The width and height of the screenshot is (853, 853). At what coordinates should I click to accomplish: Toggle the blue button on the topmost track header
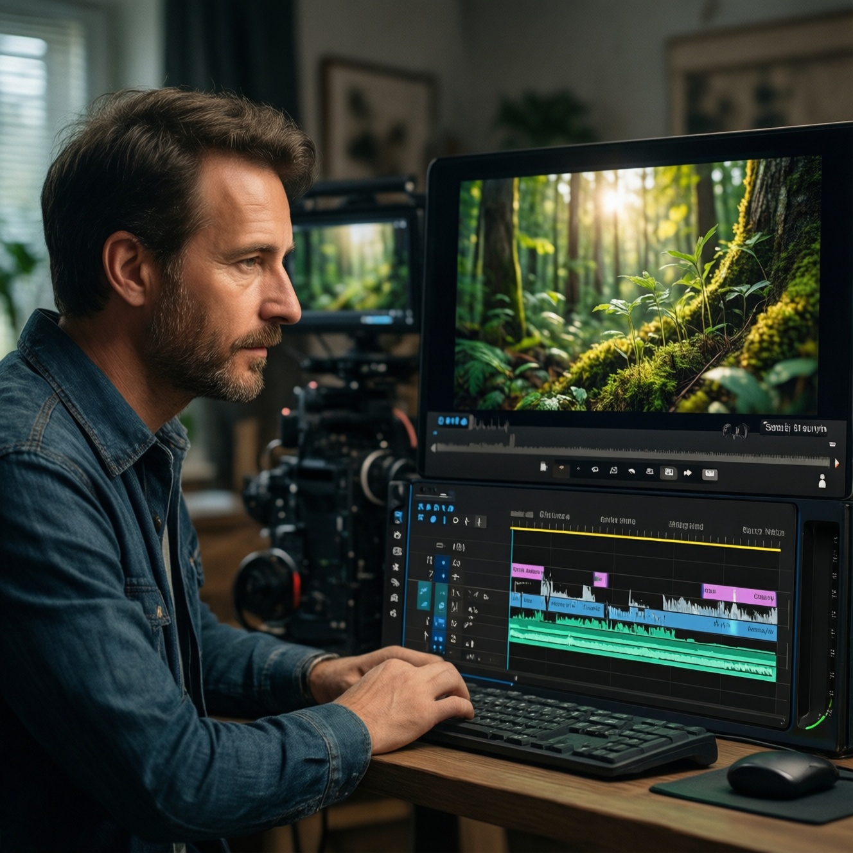(442, 563)
